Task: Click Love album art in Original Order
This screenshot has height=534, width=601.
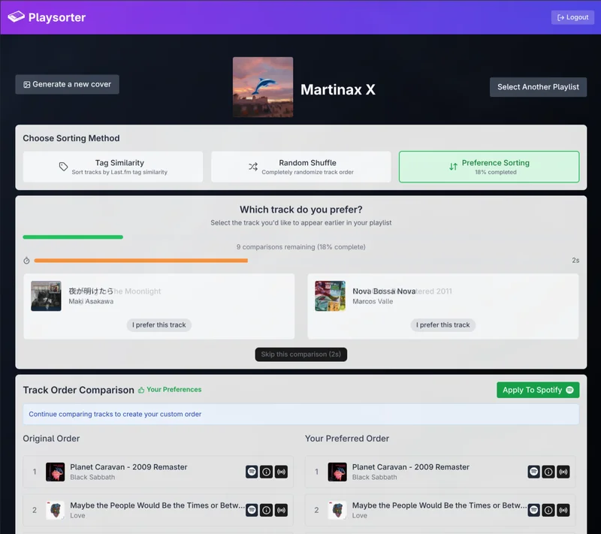Action: pyautogui.click(x=55, y=510)
